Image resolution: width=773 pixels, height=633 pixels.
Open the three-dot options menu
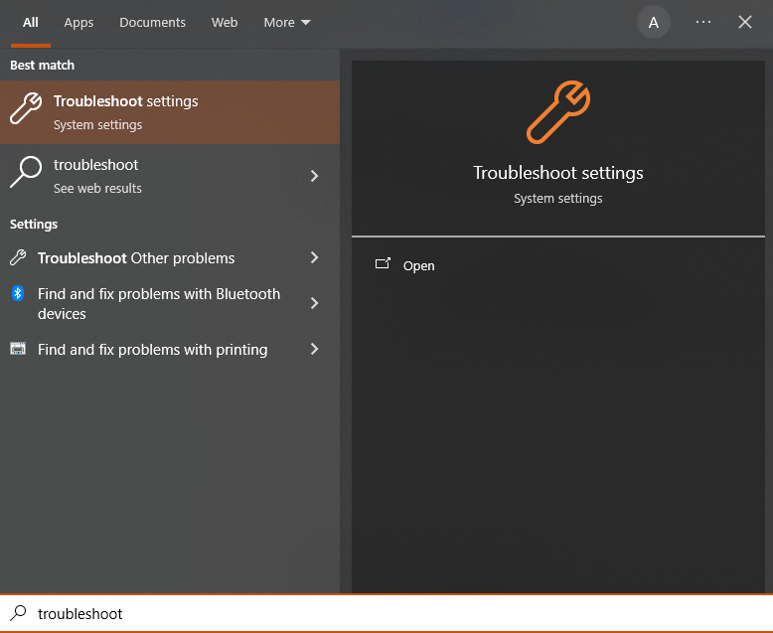pyautogui.click(x=703, y=22)
